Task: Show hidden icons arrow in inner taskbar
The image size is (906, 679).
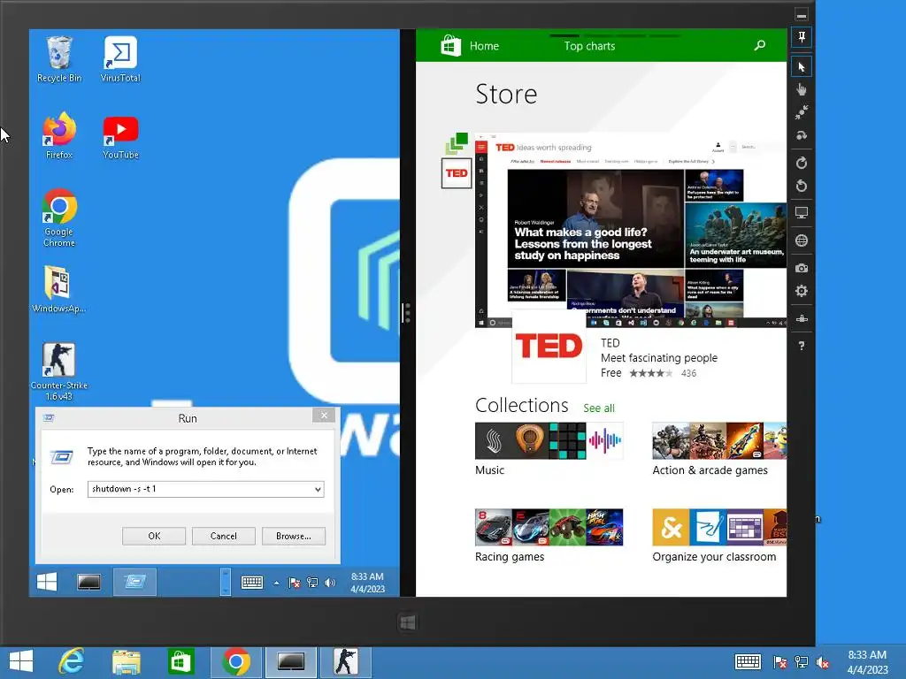Action: (x=276, y=584)
